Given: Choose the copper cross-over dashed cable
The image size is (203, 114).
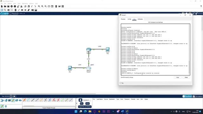Looking at the screenshot, I should coord(37,100).
